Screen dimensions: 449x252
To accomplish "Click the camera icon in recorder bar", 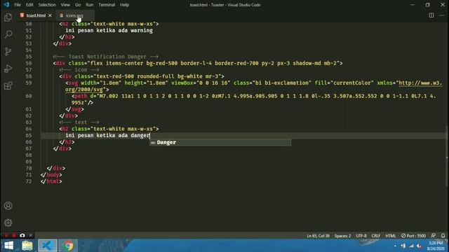I will [22, 235].
